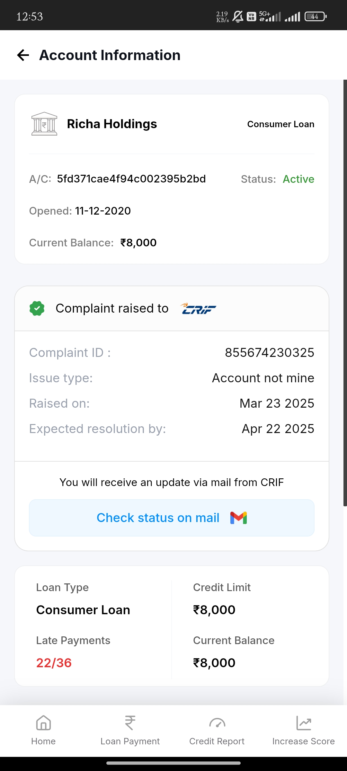
Task: Tap the battery indicator in status bar
Action: (315, 16)
